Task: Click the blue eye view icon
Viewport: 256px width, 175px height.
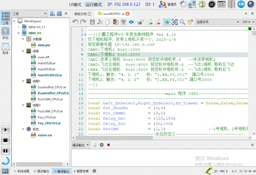Action: (131, 22)
